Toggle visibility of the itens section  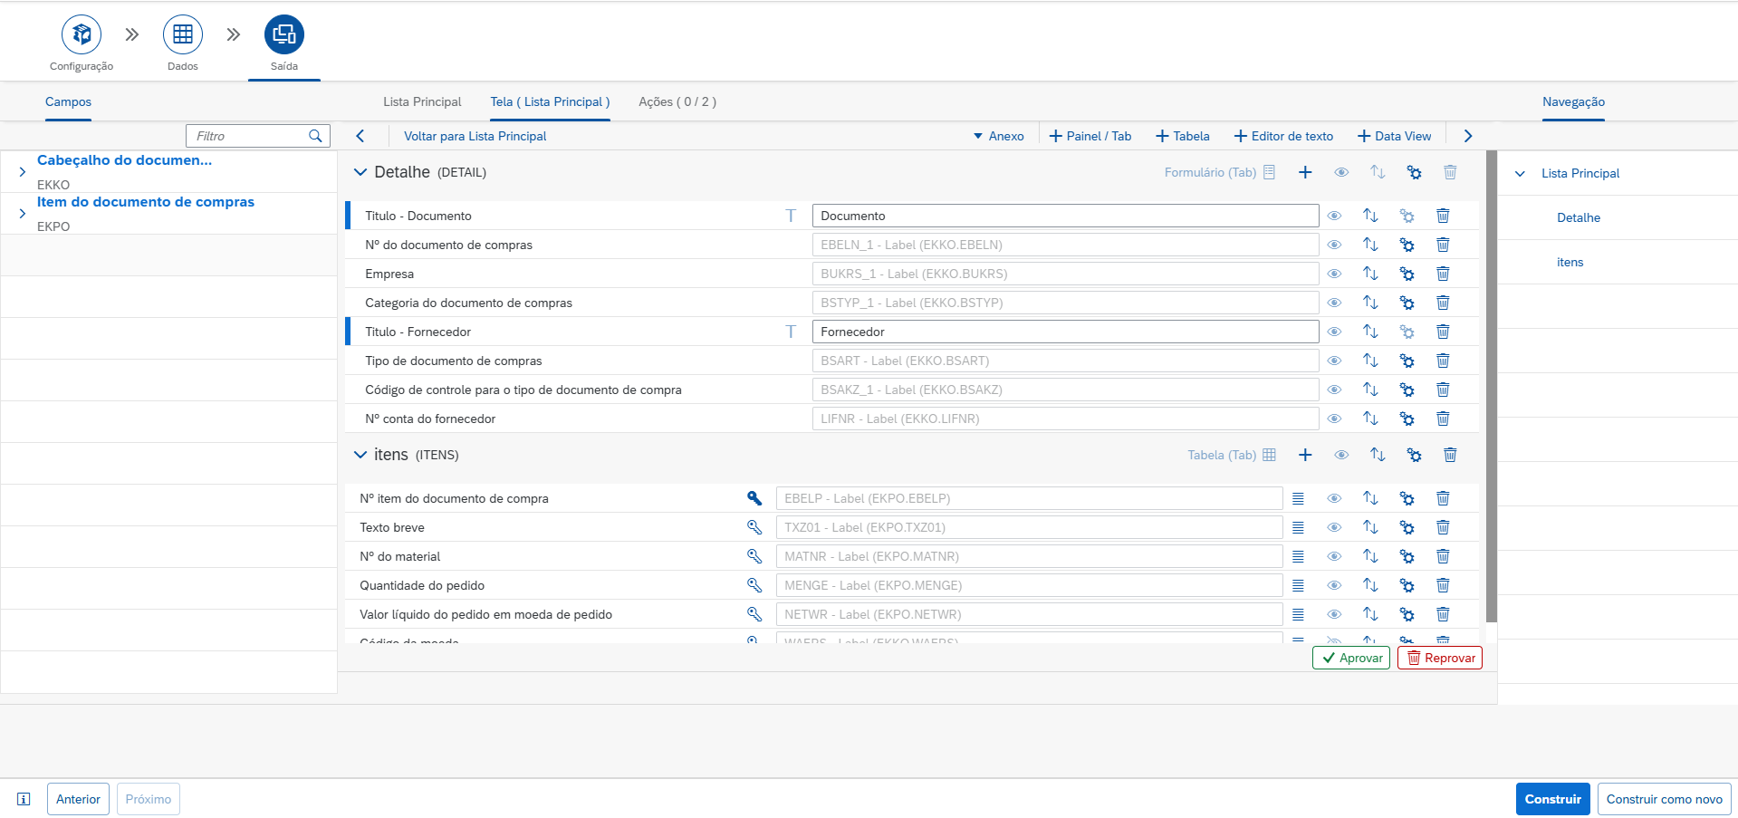[1341, 455]
